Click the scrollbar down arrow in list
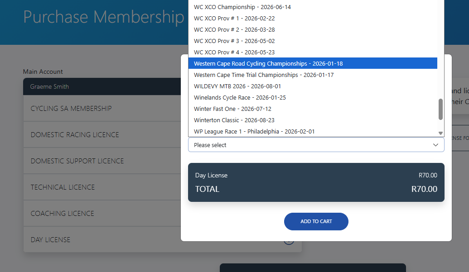 click(x=440, y=133)
